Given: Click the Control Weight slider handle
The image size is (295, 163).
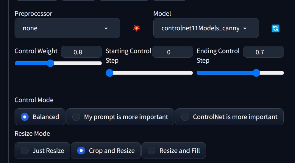Looking at the screenshot, I should click(x=50, y=63).
